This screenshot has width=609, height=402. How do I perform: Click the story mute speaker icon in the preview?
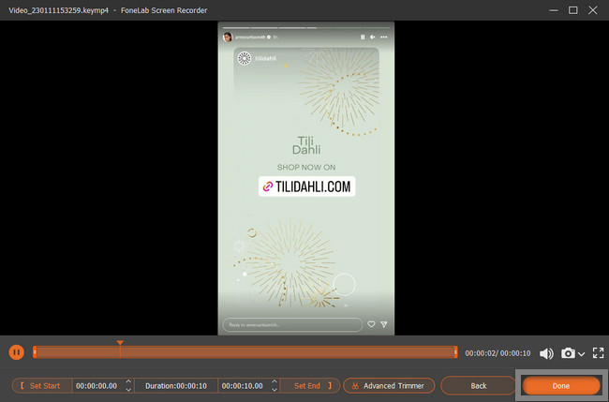373,37
